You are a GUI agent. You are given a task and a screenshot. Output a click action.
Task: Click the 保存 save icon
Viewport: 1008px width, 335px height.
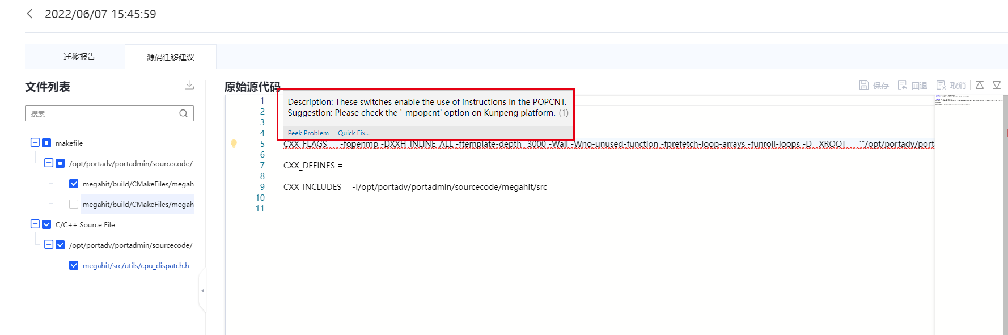pyautogui.click(x=864, y=85)
